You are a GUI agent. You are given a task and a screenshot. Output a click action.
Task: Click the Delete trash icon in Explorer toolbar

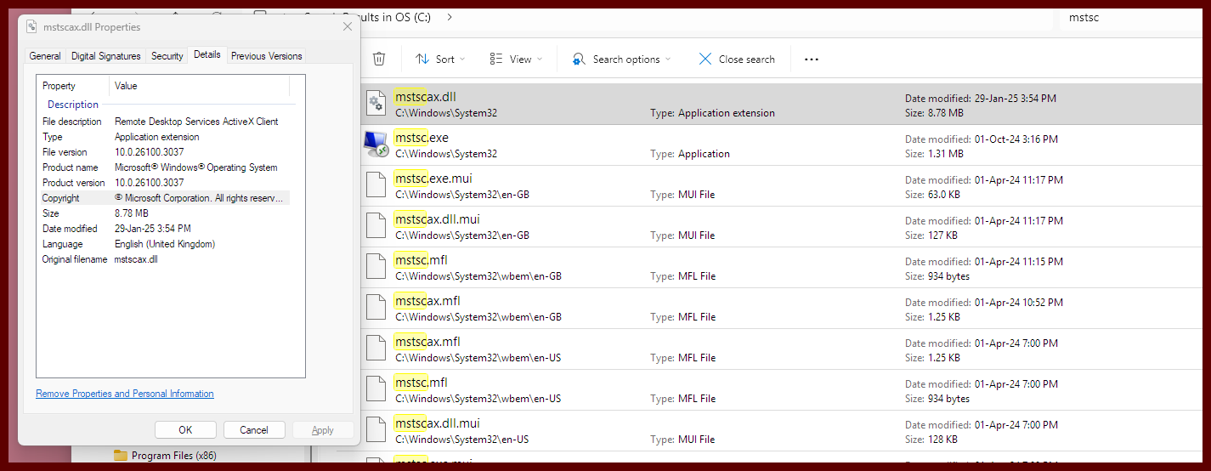pyautogui.click(x=379, y=59)
